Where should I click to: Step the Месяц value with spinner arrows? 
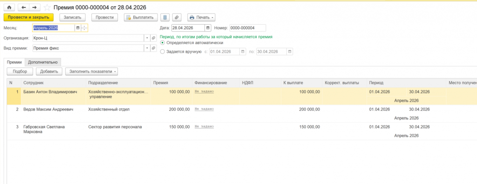[84, 28]
